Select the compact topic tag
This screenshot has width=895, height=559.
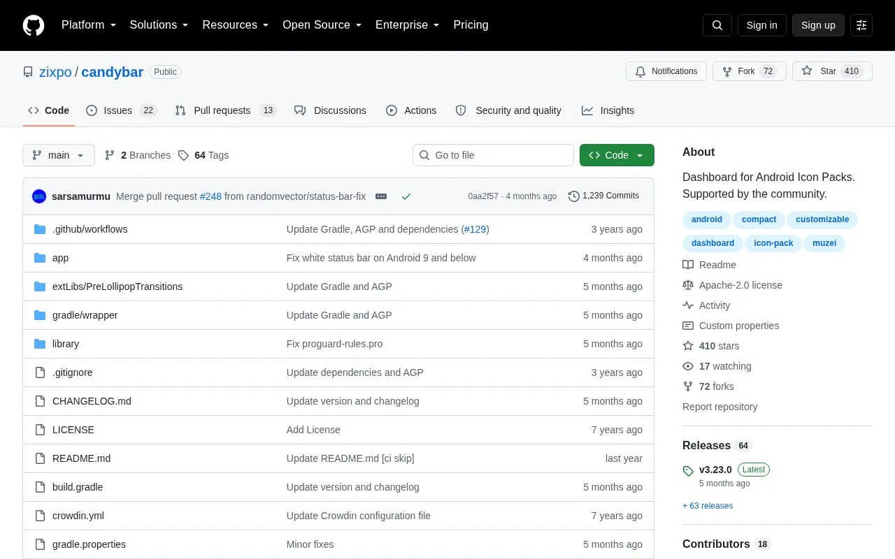(759, 219)
